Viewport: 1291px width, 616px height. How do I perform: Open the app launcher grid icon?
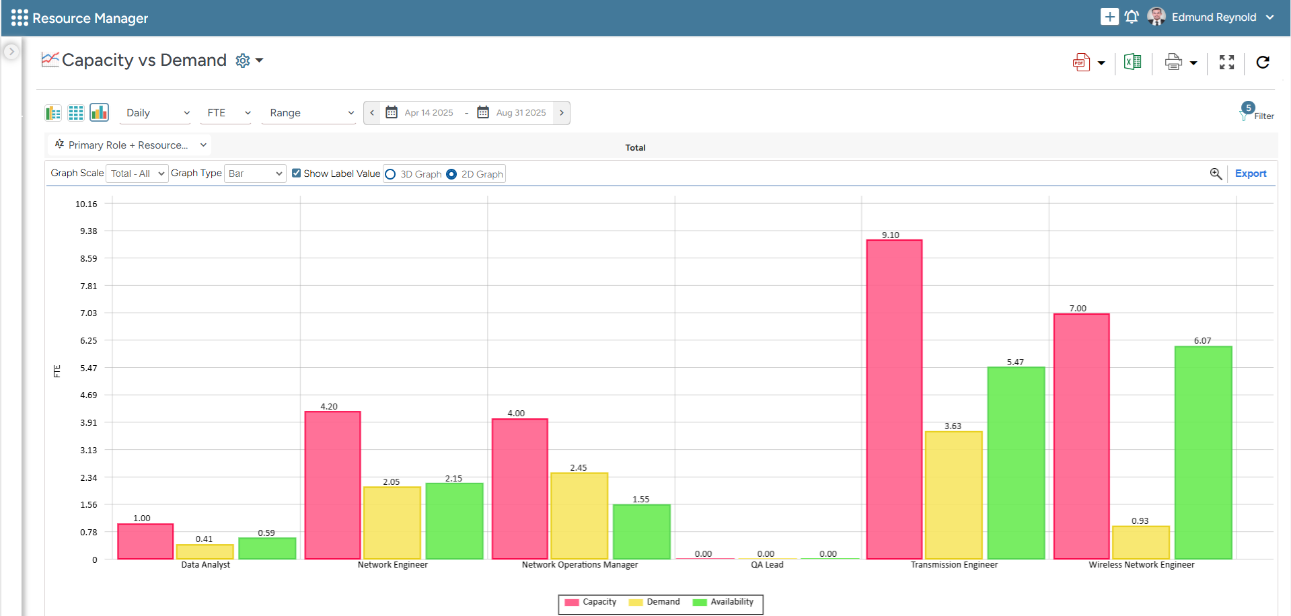click(20, 18)
